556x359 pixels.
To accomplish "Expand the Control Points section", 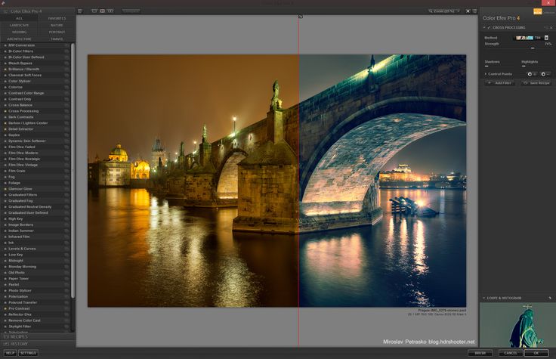I will tap(486, 73).
